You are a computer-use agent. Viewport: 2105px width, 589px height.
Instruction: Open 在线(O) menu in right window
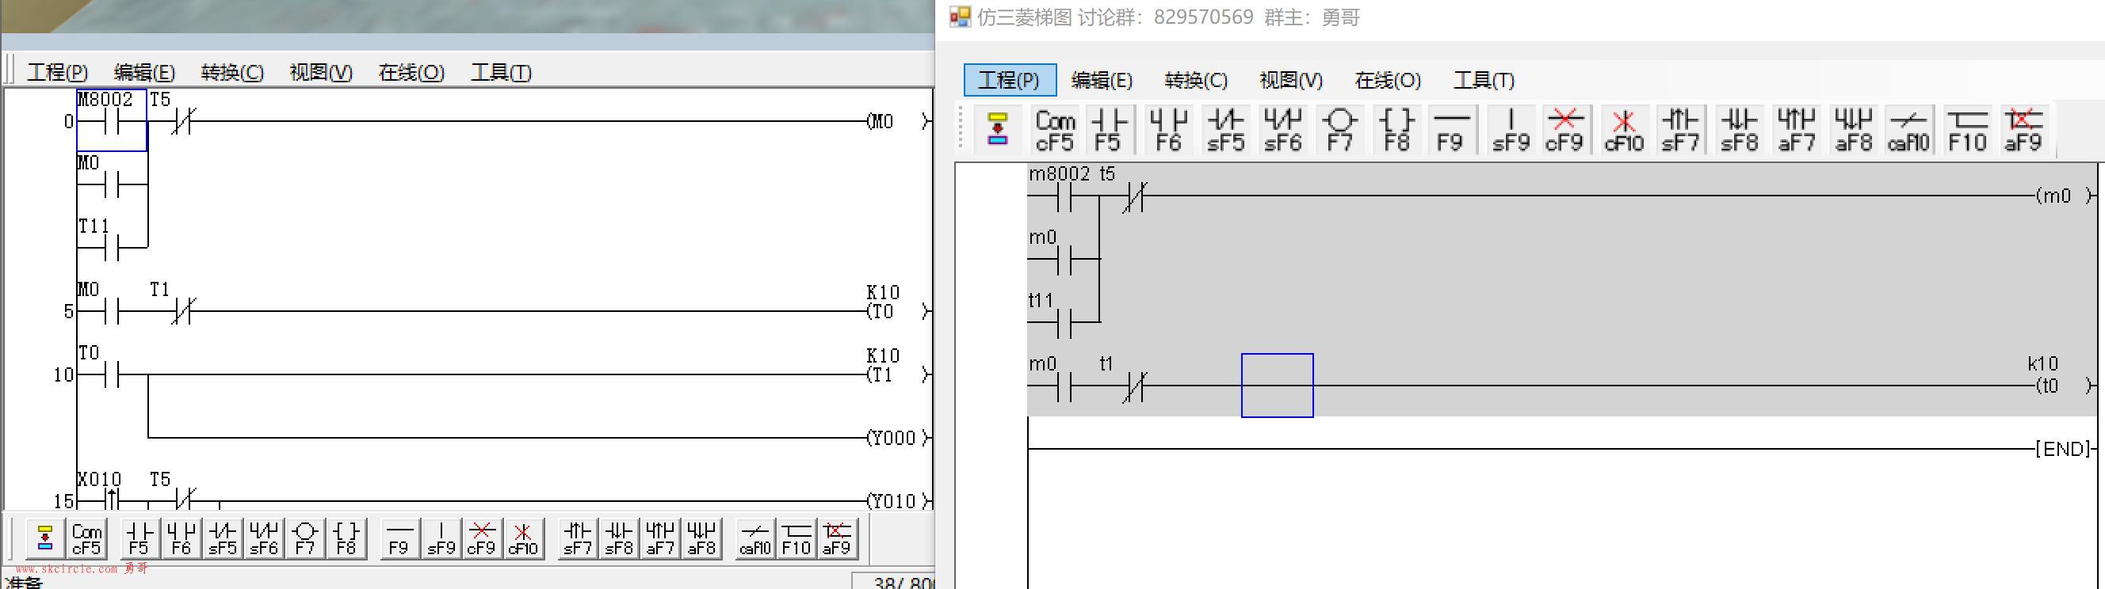pyautogui.click(x=1389, y=80)
